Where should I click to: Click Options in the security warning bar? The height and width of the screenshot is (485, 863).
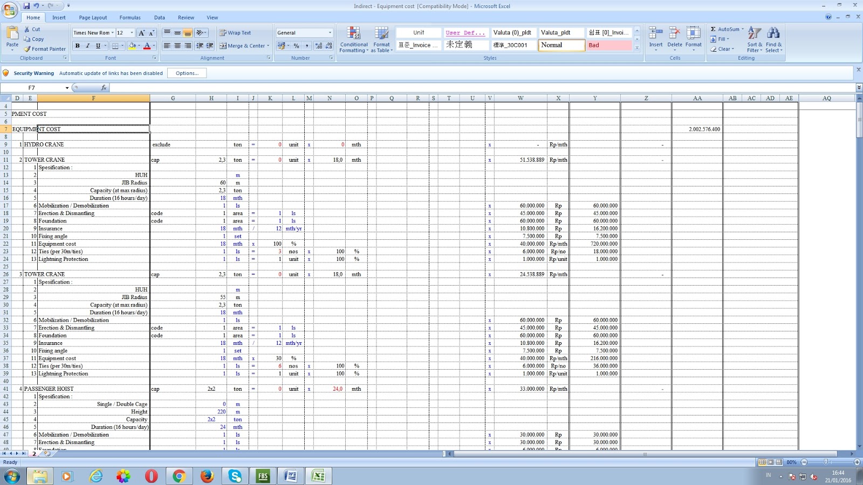click(x=187, y=73)
